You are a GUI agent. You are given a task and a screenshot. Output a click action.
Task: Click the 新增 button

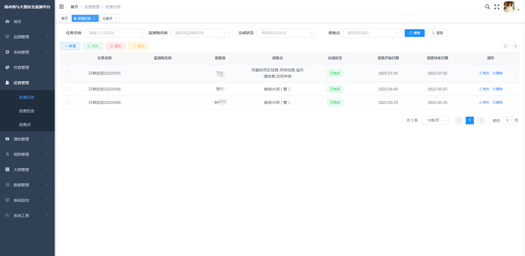click(70, 46)
